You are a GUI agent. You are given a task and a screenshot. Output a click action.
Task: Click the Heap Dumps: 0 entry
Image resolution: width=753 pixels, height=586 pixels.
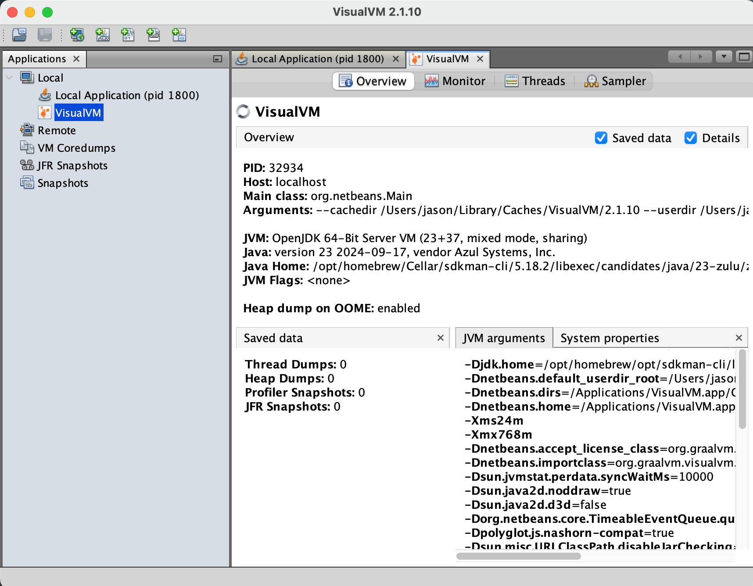click(290, 379)
